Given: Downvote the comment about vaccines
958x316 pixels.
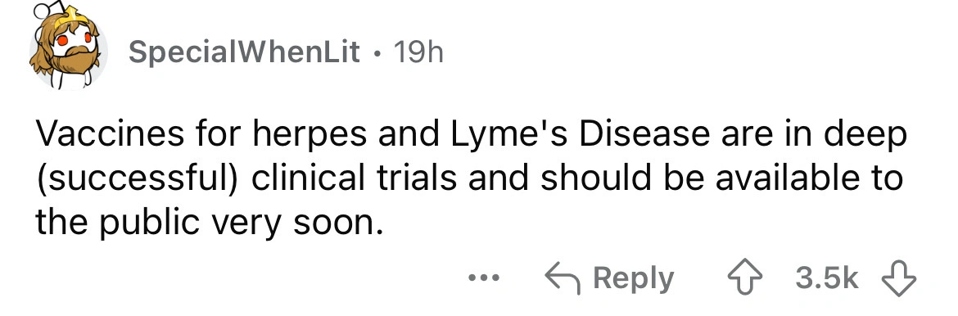Looking at the screenshot, I should point(899,278).
